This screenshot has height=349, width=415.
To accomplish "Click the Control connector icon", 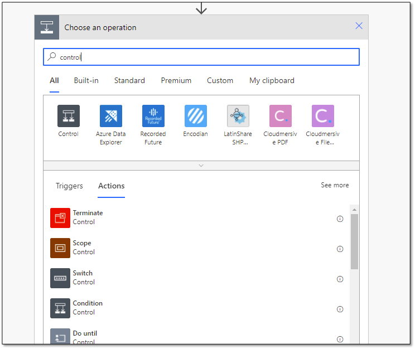I will pyautogui.click(x=69, y=116).
